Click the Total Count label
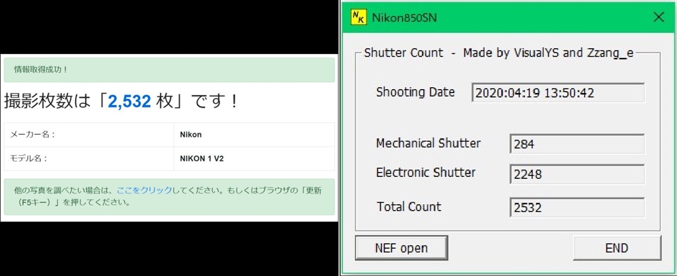This screenshot has width=677, height=276. 409,207
